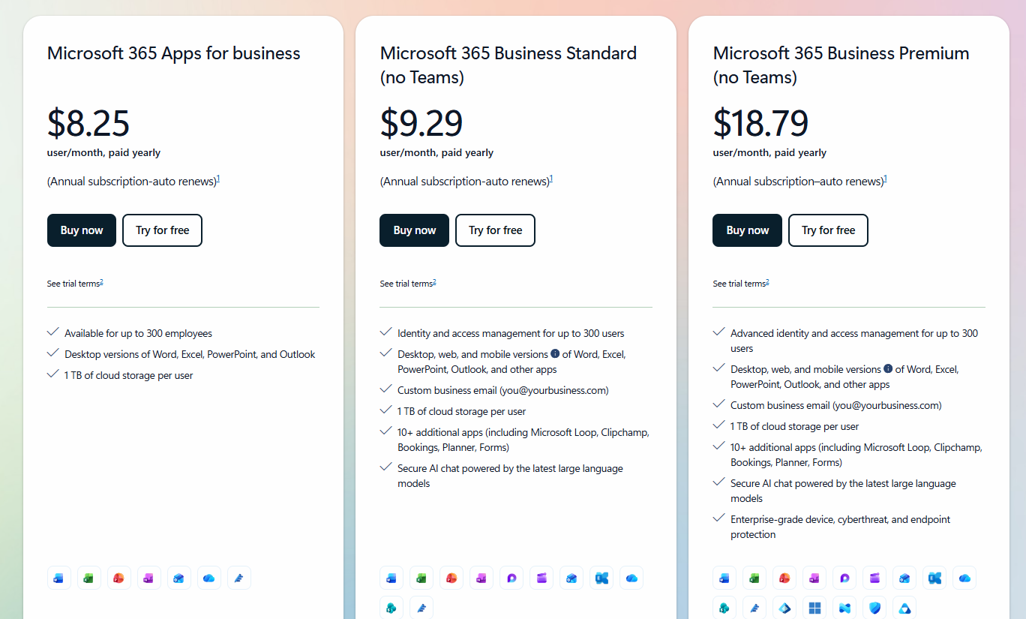The width and height of the screenshot is (1026, 619).
Task: Click the Clipchamp icon in Business Premium card
Action: (x=874, y=578)
